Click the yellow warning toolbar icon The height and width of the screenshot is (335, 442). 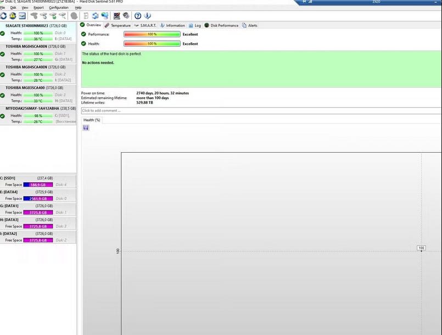13,16
